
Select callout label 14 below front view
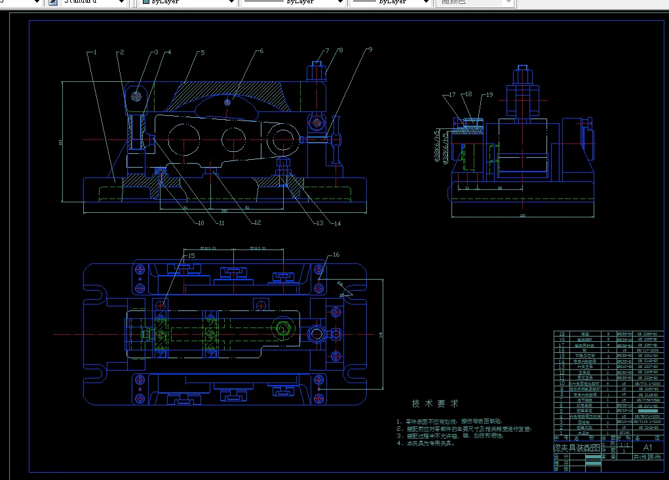[x=337, y=223]
